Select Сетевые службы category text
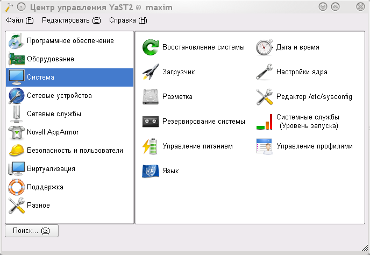370x255 pixels. coord(54,114)
